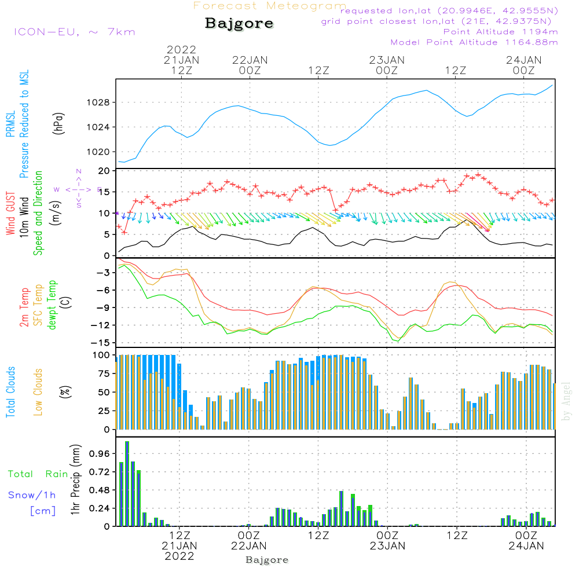The height and width of the screenshot is (579, 579).
Task: Select the "Point Altitude 1194m" text
Action: pyautogui.click(x=500, y=32)
